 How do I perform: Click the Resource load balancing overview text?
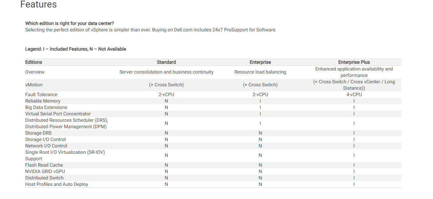coord(260,72)
